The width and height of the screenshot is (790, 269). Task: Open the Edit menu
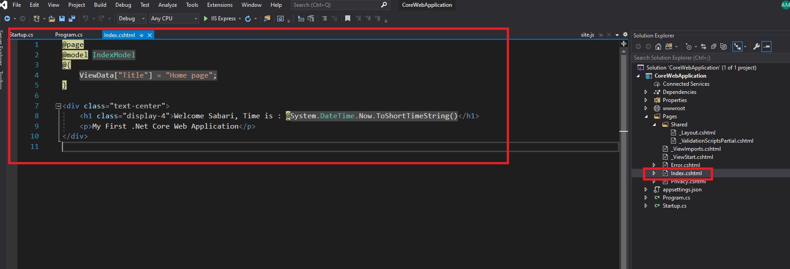(x=34, y=5)
